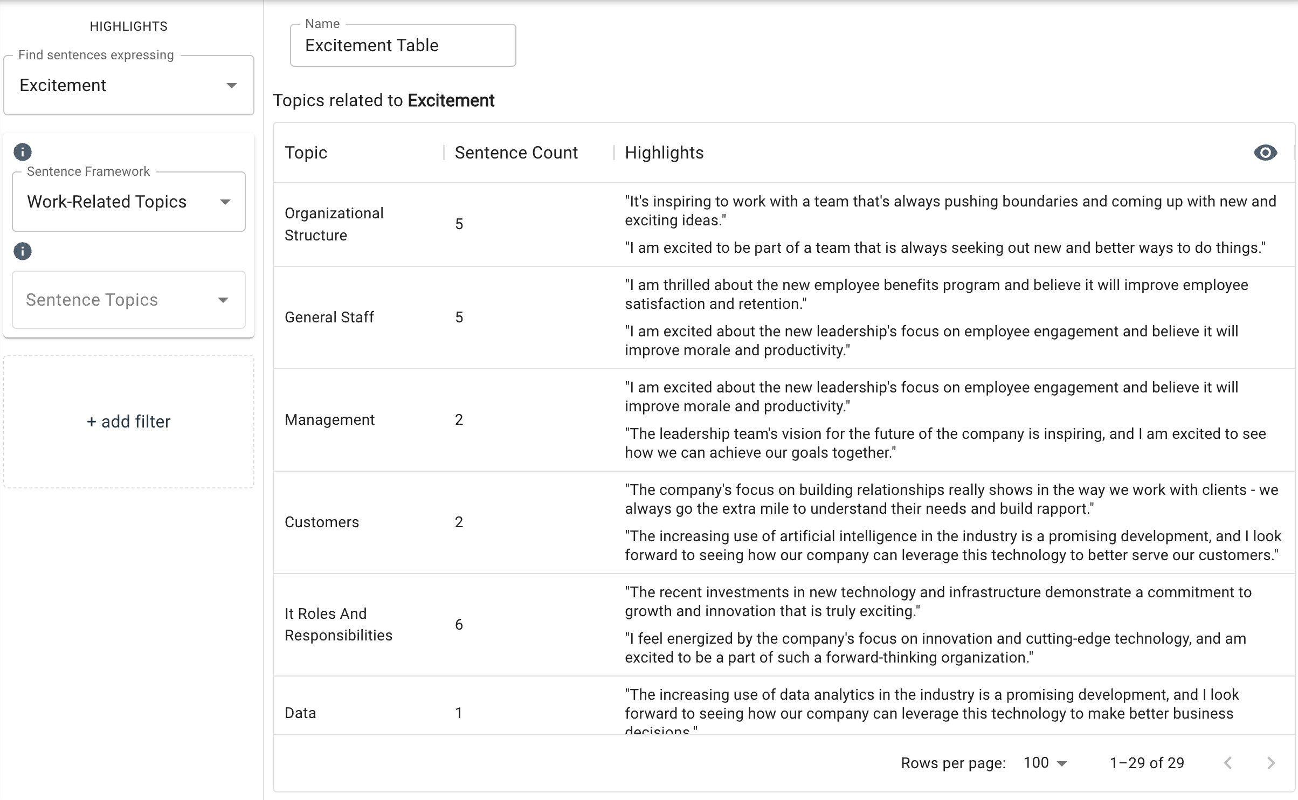This screenshot has height=800, width=1298.
Task: Go to the next table page
Action: [1271, 763]
